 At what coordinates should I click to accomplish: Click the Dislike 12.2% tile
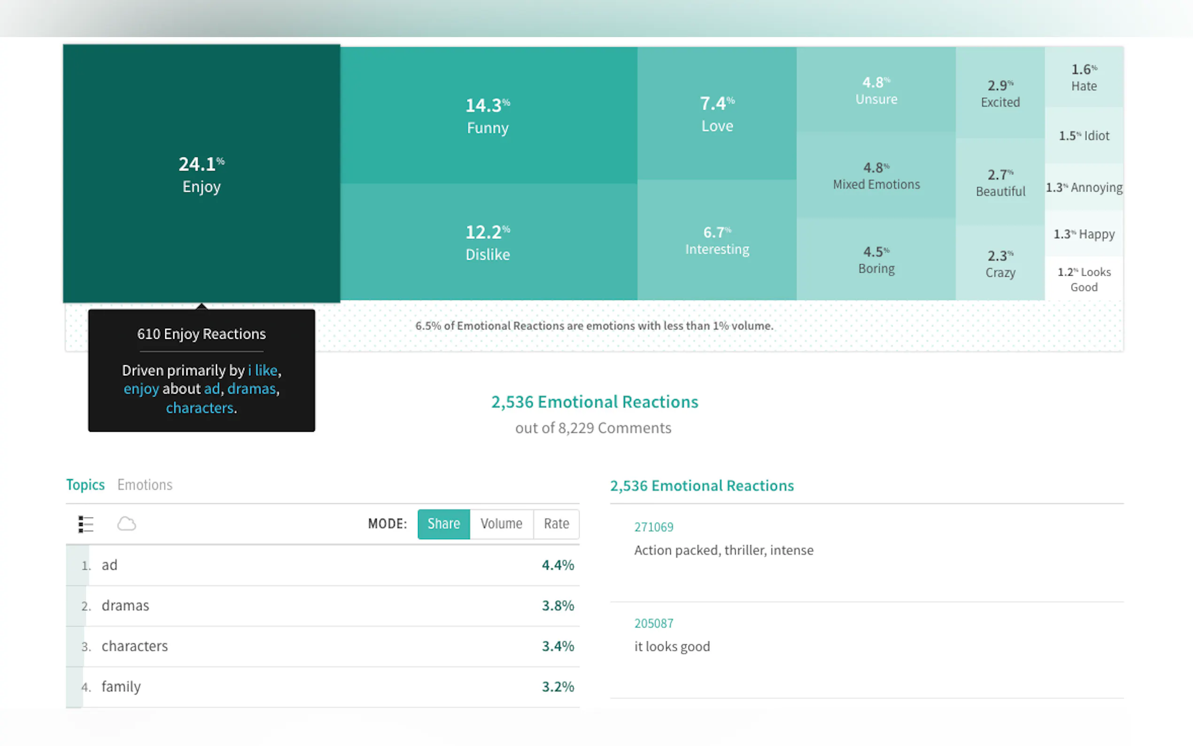[487, 242]
